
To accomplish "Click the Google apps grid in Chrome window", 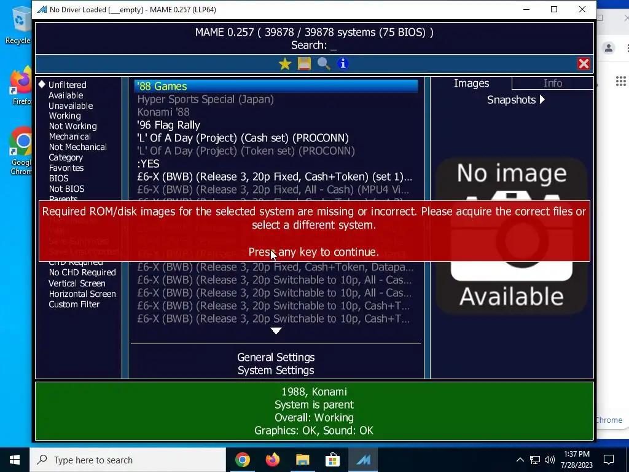I will tap(621, 82).
